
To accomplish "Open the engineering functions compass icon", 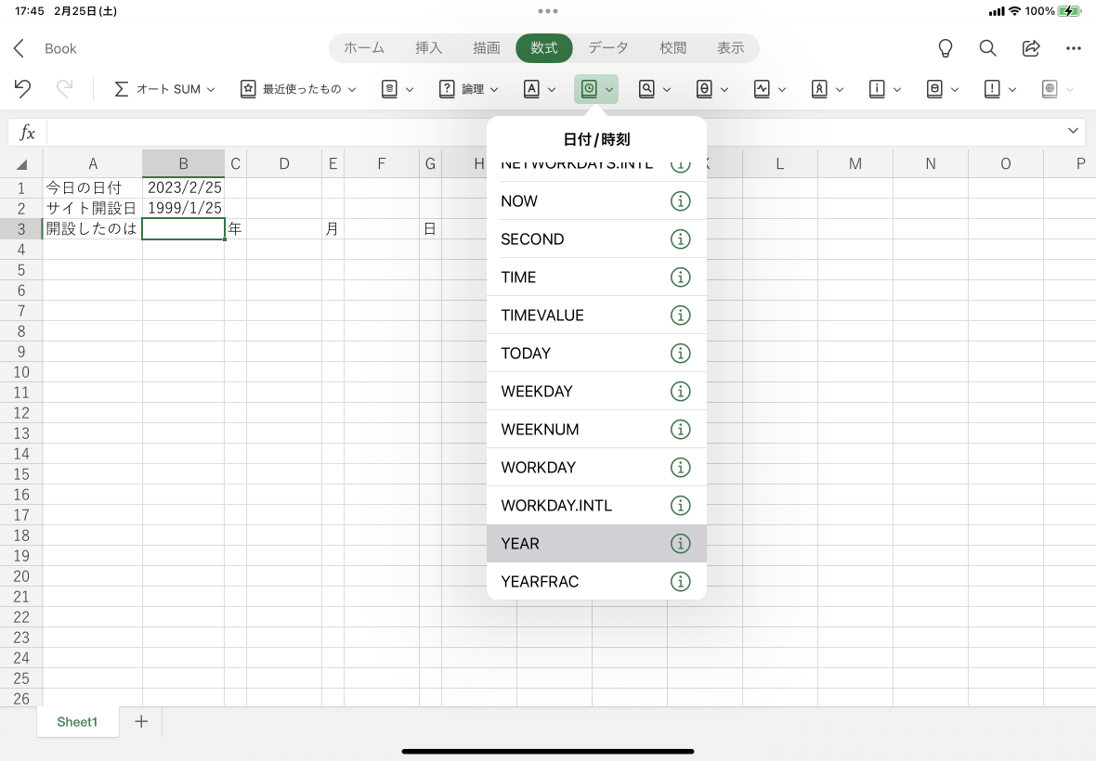I will (x=819, y=89).
